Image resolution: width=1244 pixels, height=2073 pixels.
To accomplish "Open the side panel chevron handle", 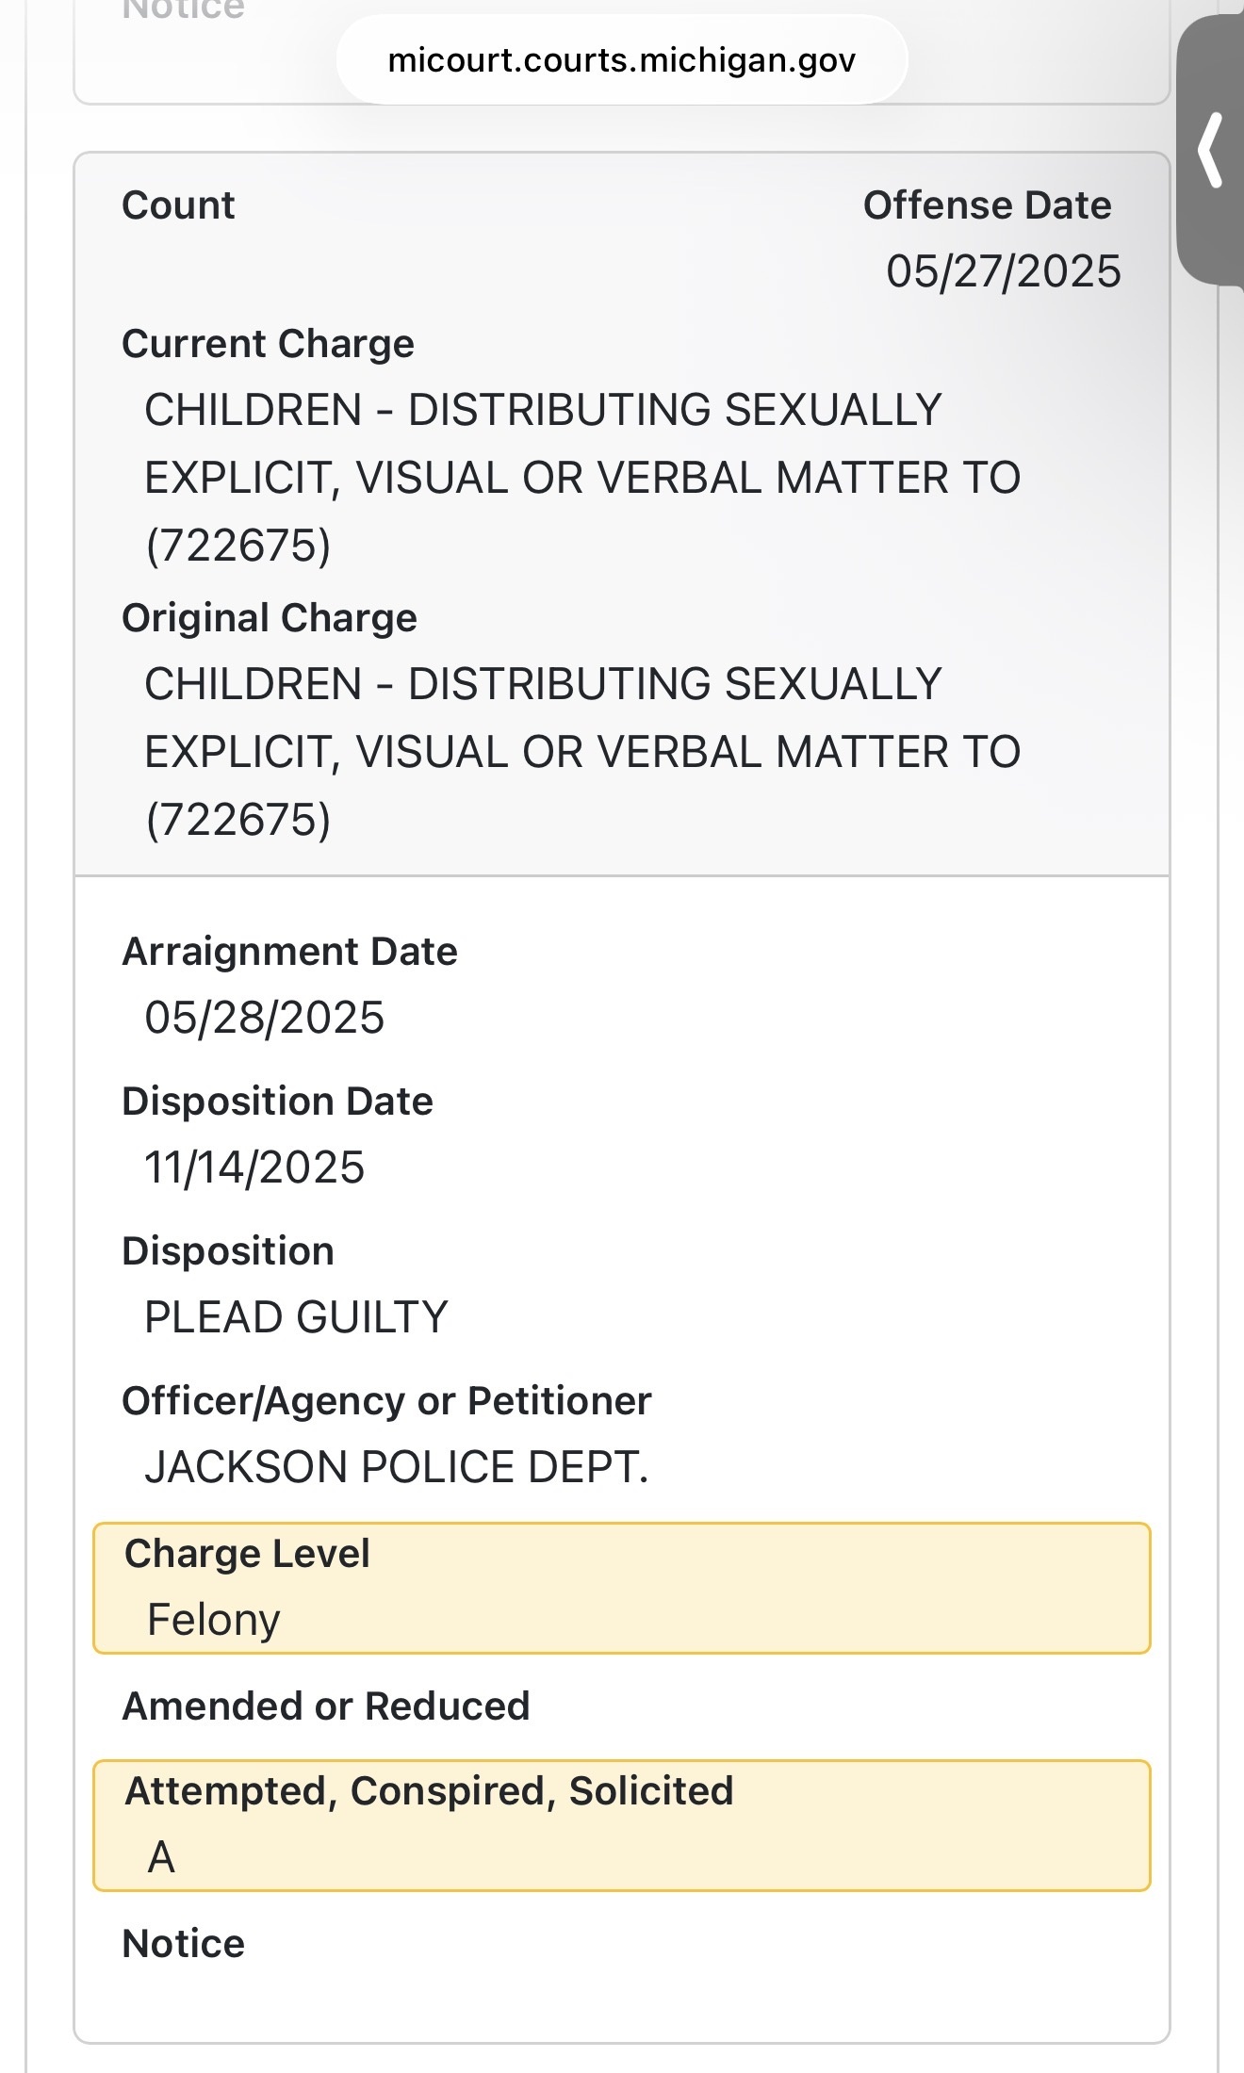I will point(1211,151).
